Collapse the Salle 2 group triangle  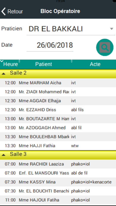[x=4, y=74]
